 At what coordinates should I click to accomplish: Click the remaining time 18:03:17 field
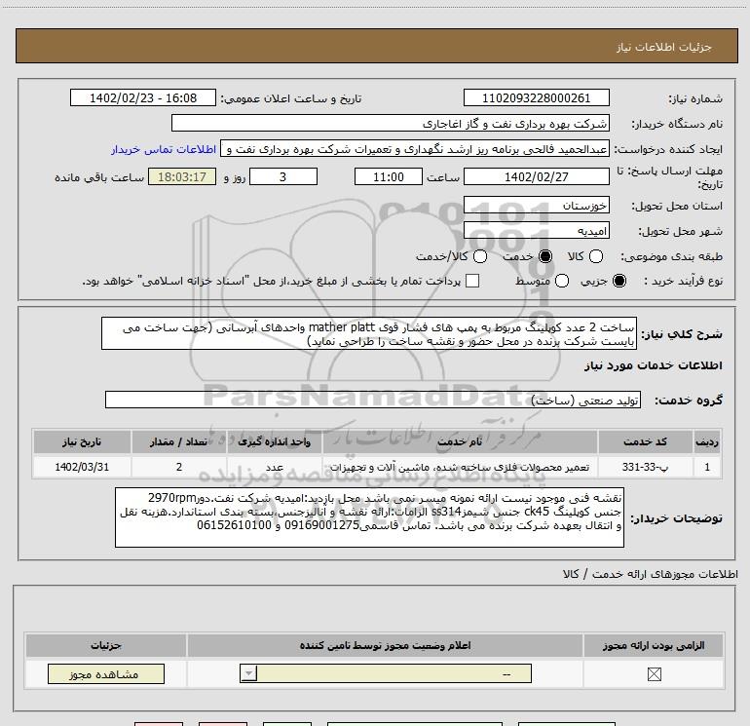(182, 177)
